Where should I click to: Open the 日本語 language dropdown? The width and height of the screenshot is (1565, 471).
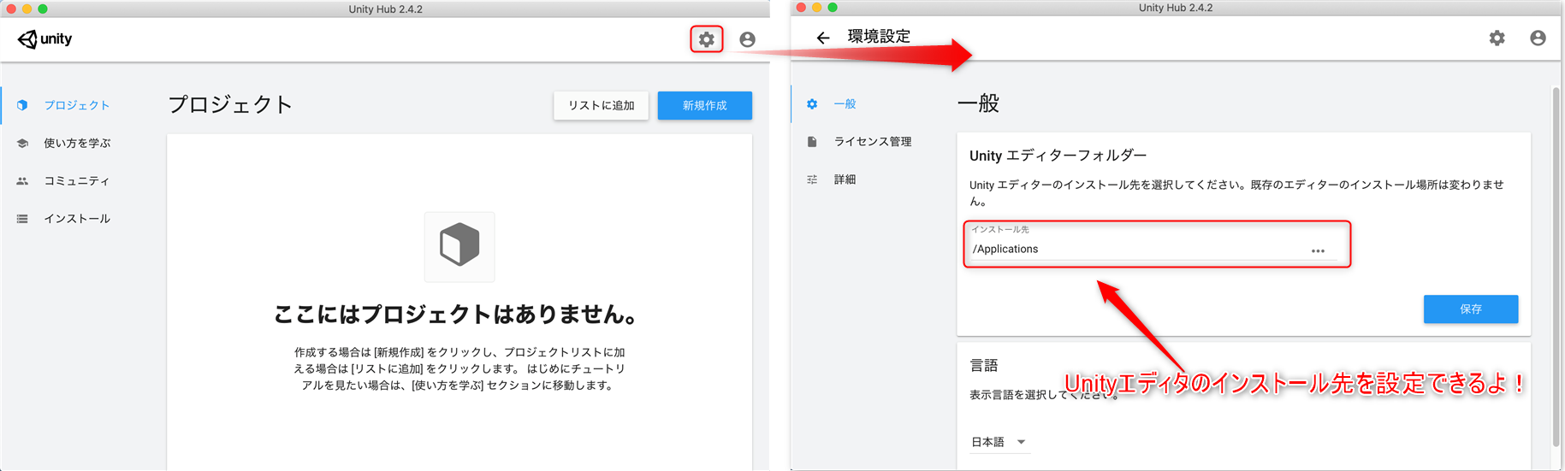[x=999, y=442]
